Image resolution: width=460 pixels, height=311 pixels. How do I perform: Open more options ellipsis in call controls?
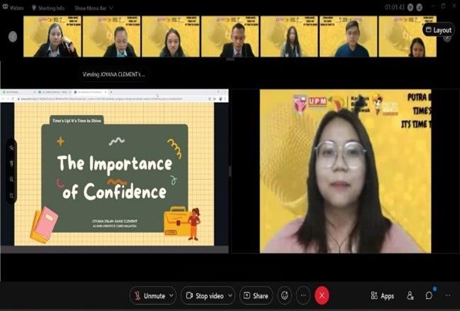point(303,295)
